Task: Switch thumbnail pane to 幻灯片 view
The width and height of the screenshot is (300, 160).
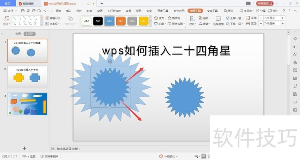Action: click(30, 34)
